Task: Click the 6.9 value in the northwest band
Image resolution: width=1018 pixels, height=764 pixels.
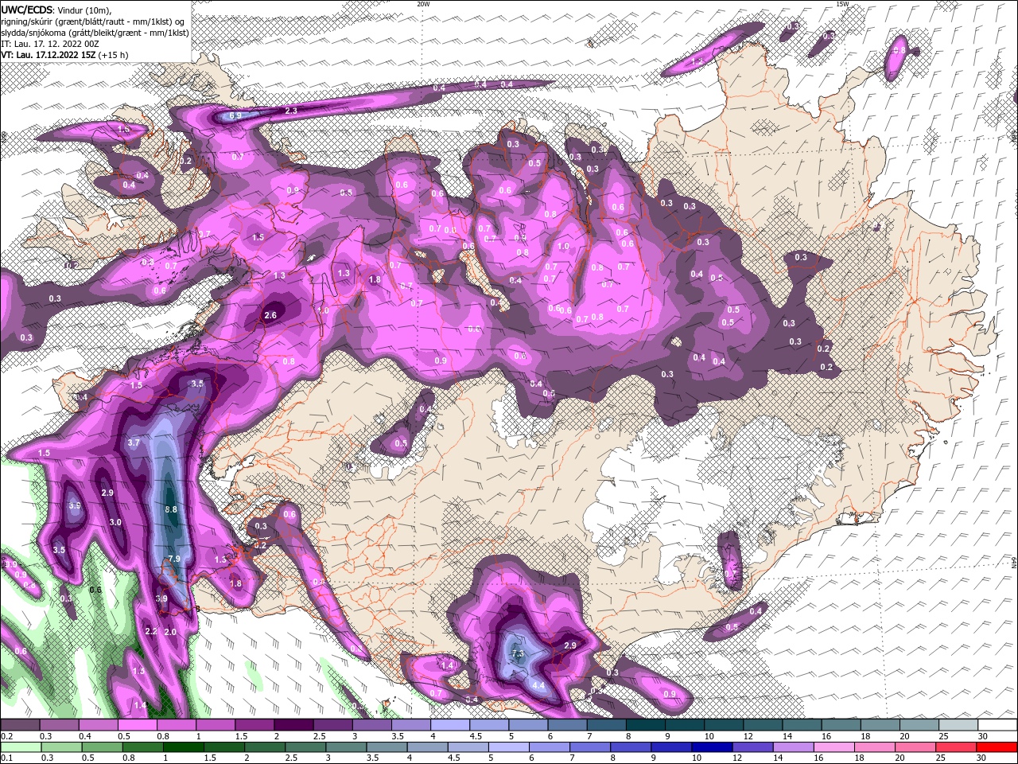Action: tap(235, 116)
